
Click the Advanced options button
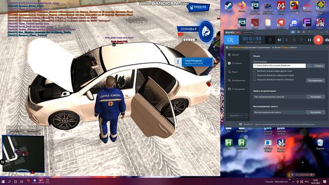315,80
